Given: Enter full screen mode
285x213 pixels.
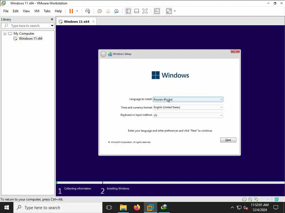Looking at the screenshot, I should click(145, 11).
